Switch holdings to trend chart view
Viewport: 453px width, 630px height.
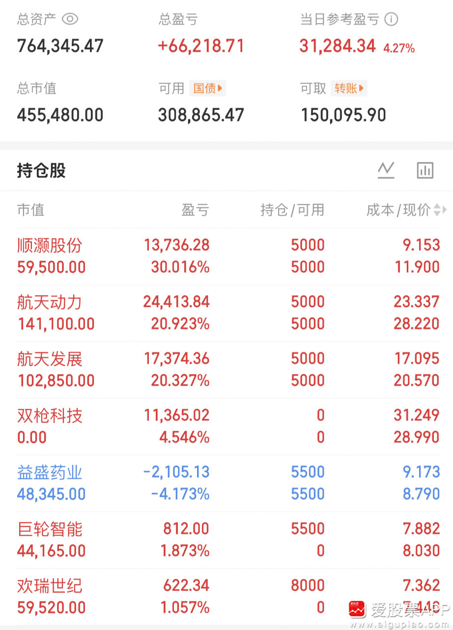coord(386,170)
